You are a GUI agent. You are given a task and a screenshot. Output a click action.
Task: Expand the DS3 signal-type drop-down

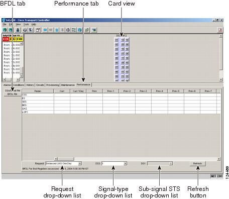114,163
